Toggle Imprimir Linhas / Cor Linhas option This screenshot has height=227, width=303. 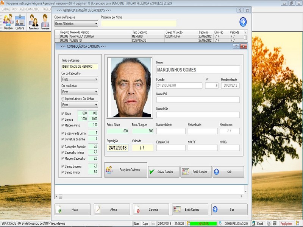[63, 99]
